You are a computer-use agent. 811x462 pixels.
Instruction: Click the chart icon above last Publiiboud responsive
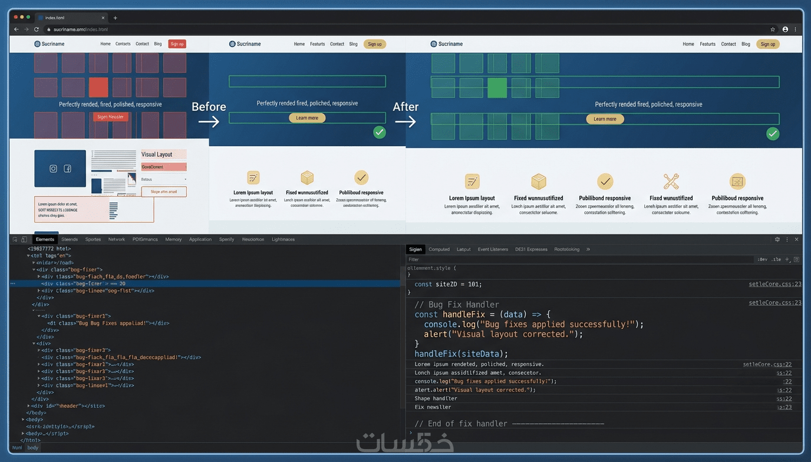737,181
